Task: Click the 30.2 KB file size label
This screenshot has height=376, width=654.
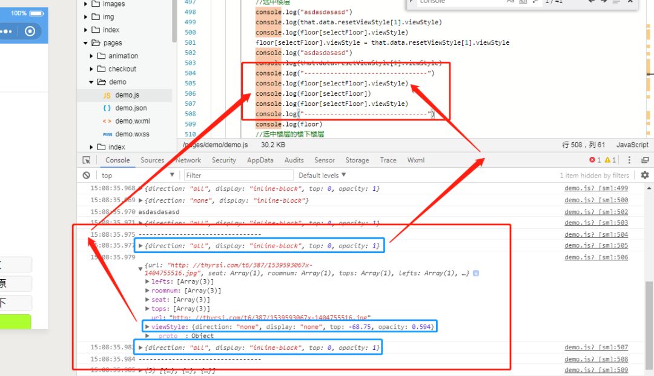Action: click(x=272, y=145)
